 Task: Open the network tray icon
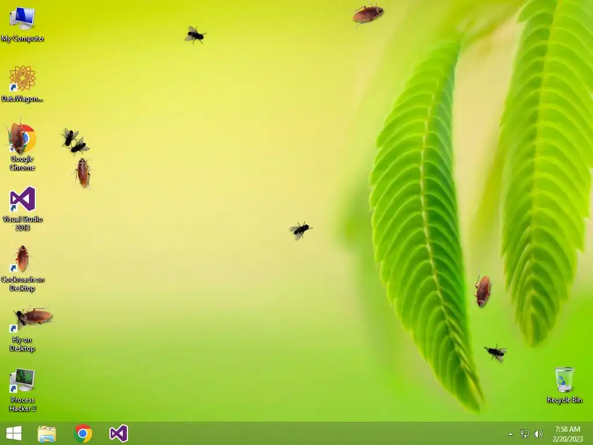(525, 433)
